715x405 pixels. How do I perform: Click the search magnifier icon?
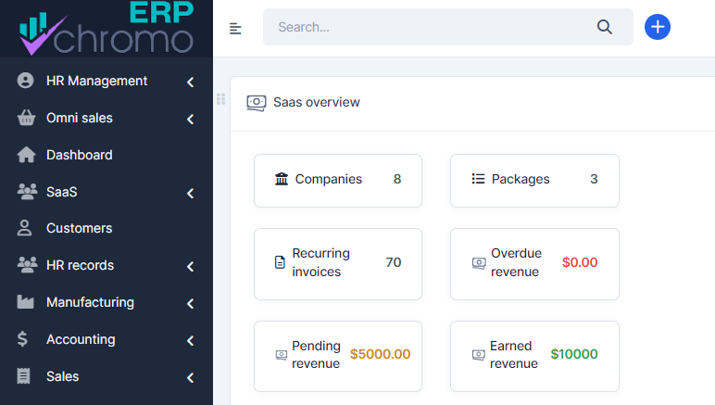605,27
